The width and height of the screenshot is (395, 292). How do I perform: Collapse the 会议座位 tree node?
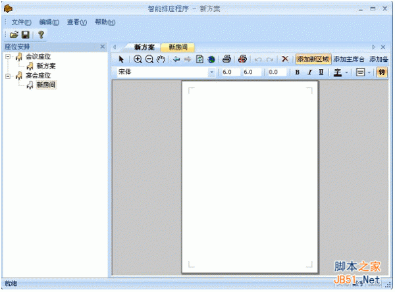pos(8,57)
